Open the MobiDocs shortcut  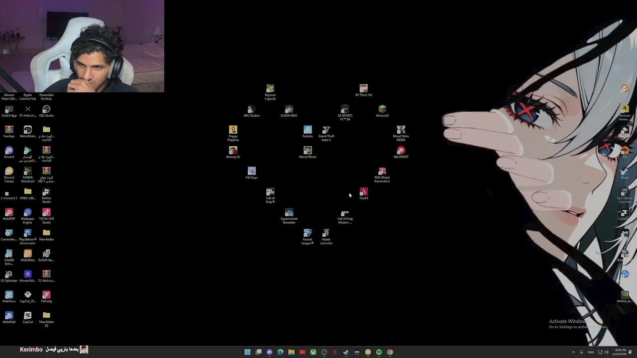click(x=9, y=297)
